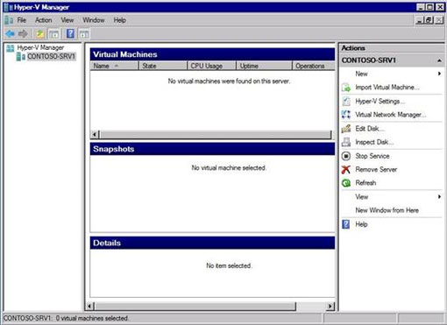Select CONTOSO-SRV1 label in the tree
Viewport: 447px width, 325px height.
(52, 56)
